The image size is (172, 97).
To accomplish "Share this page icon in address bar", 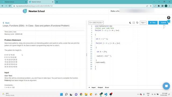I will [x=147, y=6].
